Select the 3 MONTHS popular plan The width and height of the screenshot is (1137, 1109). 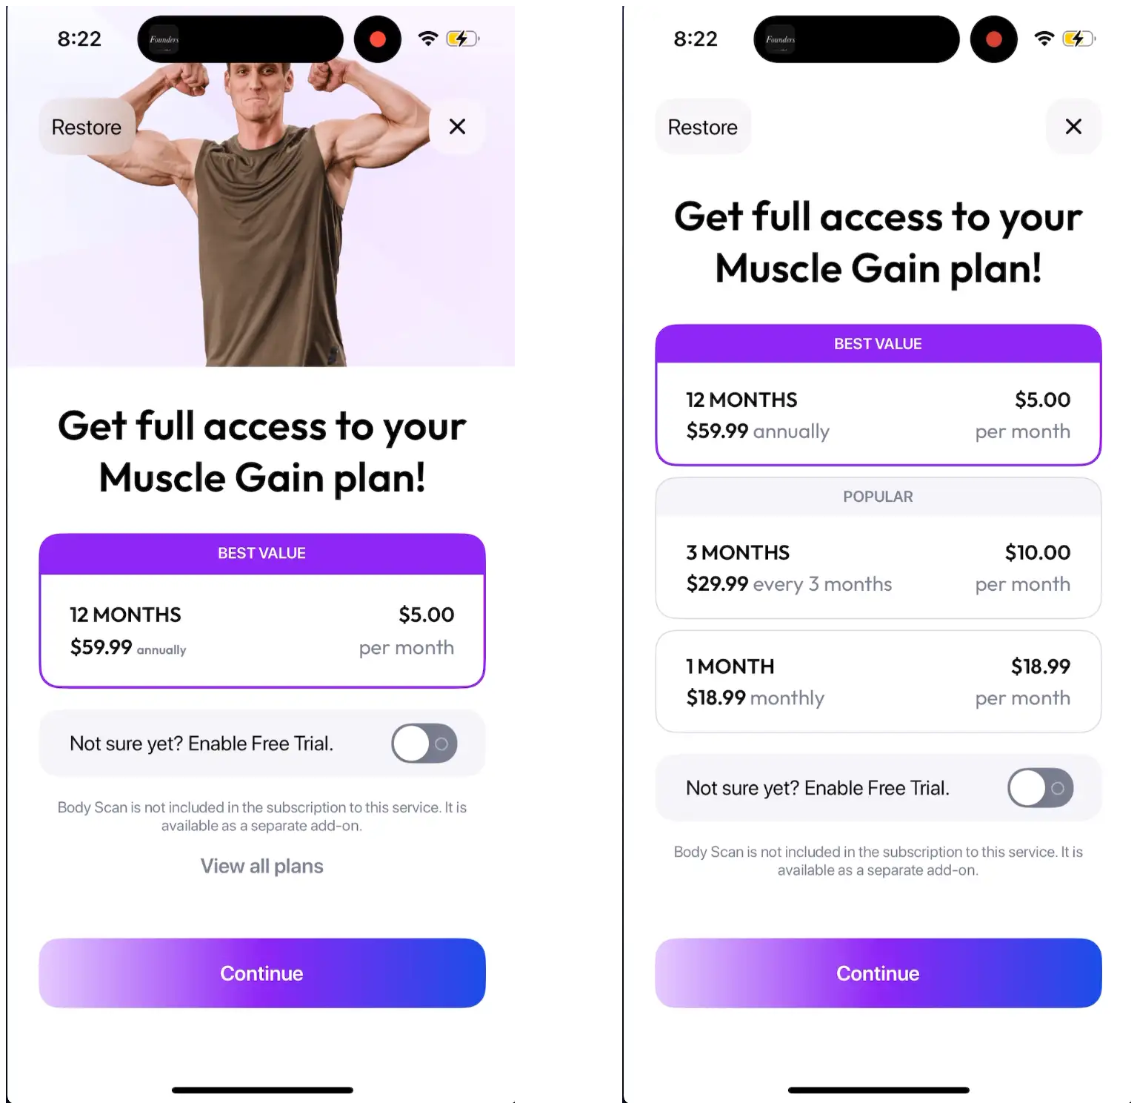point(878,548)
